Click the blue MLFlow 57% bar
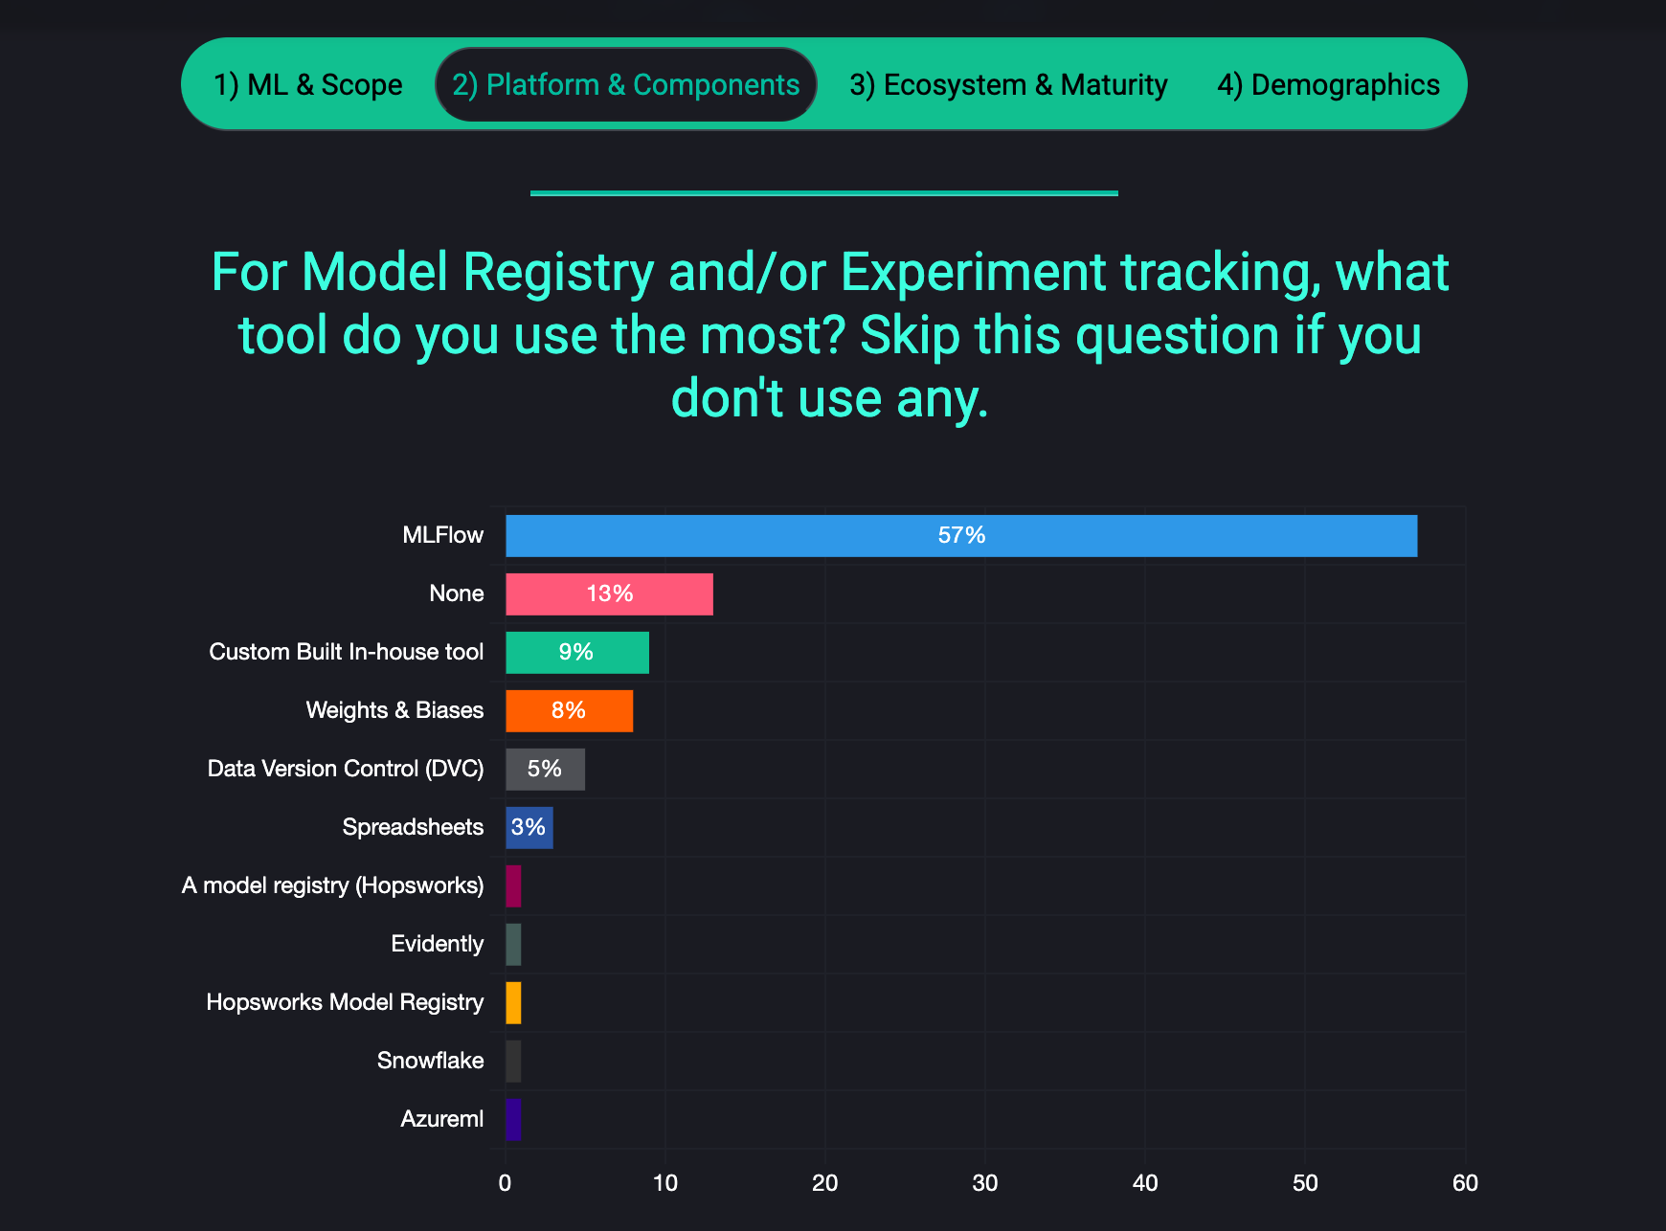Viewport: 1666px width, 1231px height. 960,536
